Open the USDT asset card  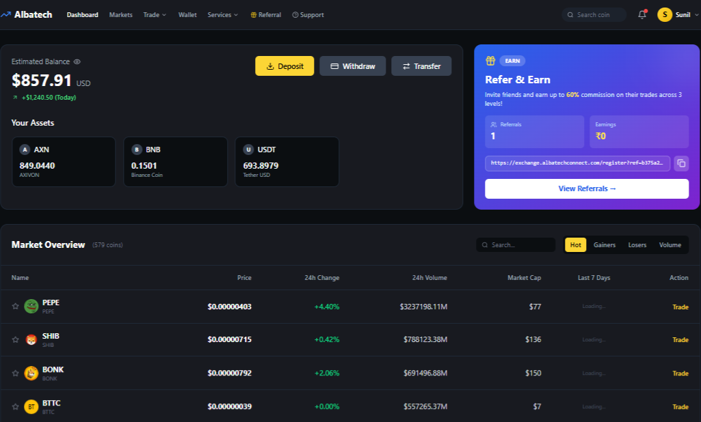(287, 162)
